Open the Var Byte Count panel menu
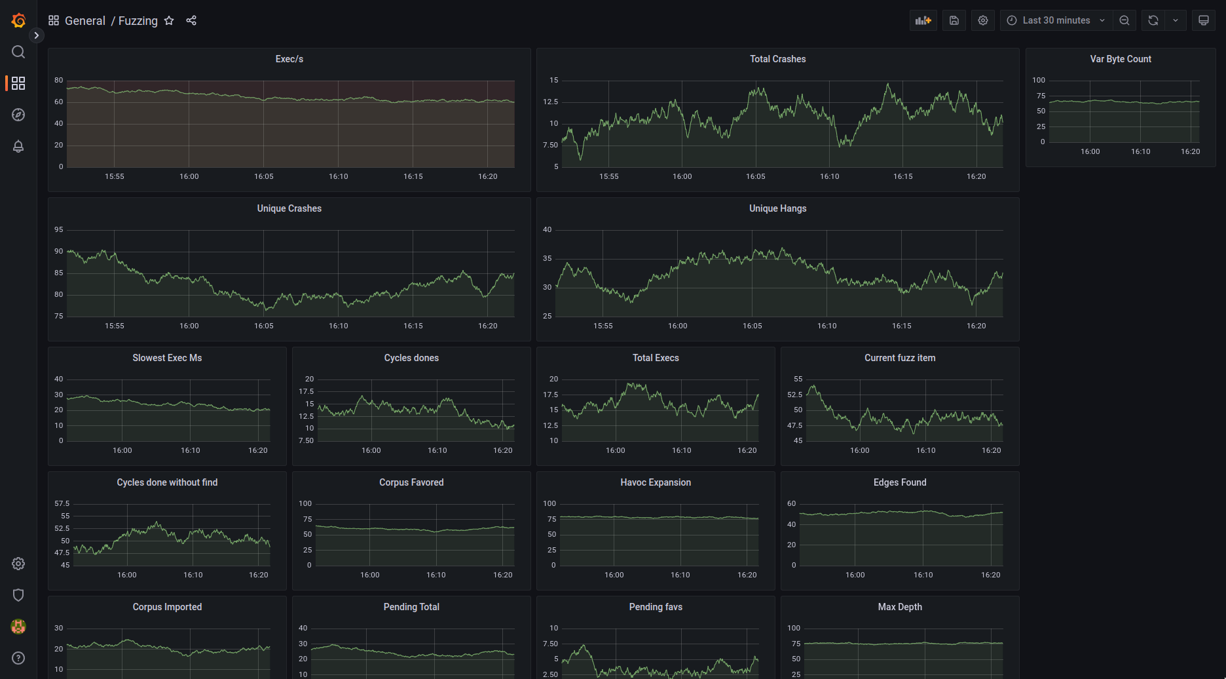This screenshot has width=1226, height=679. click(x=1121, y=59)
